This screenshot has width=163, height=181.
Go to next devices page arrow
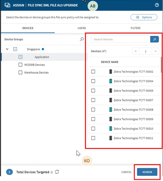(155, 51)
